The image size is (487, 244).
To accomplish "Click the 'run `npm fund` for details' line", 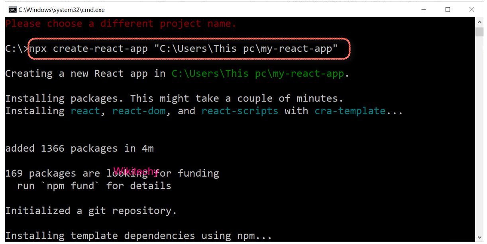I will (94, 186).
